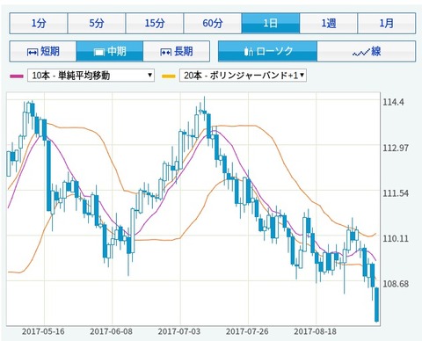The image size is (422, 341).
Task: Click the 2017-08-18 date label
Action: click(315, 331)
